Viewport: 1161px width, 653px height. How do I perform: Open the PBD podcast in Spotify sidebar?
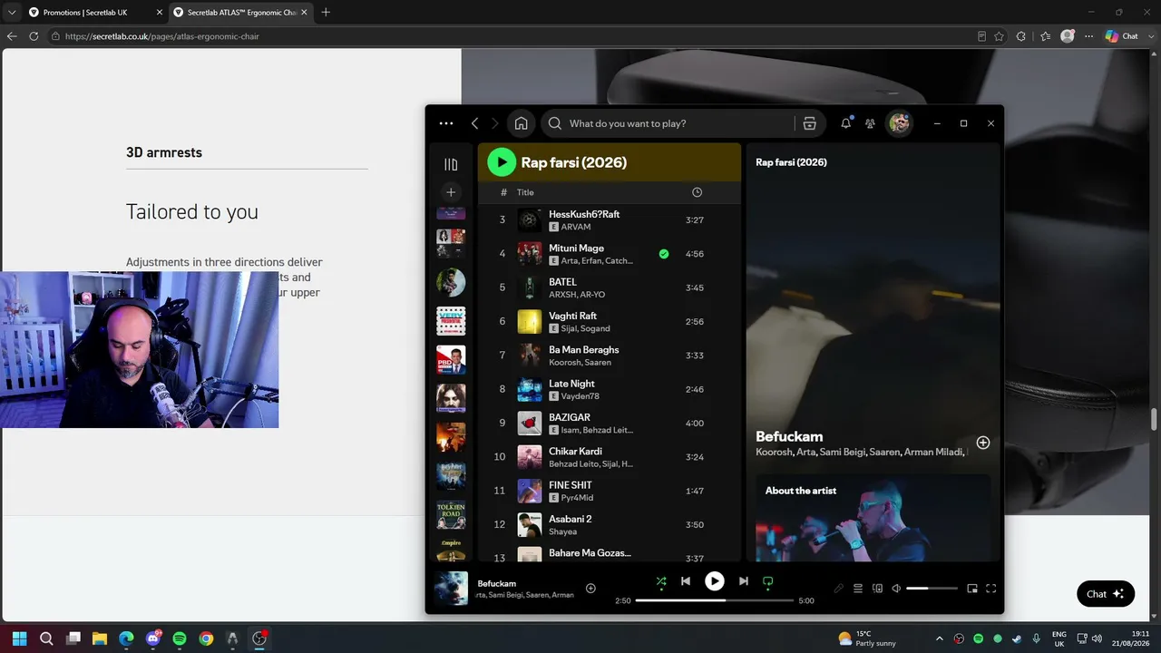coord(451,360)
